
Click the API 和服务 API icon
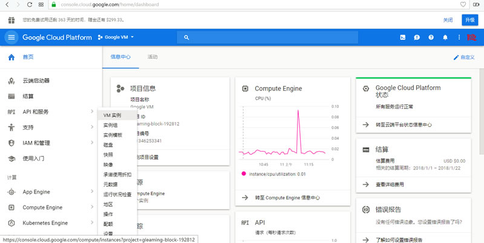(x=11, y=112)
